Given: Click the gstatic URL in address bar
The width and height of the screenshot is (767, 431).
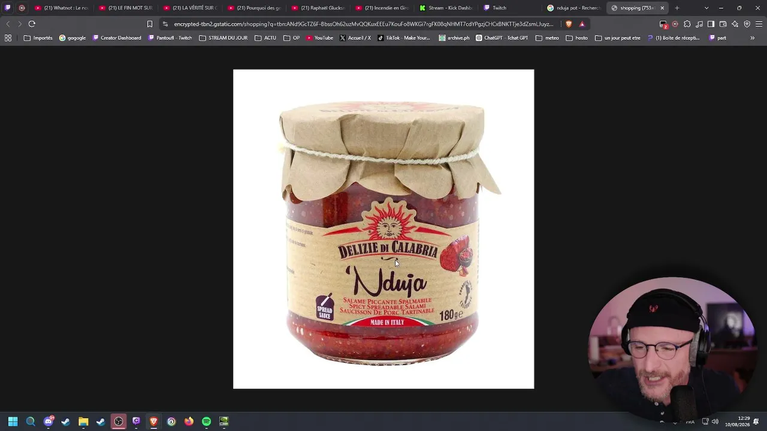Looking at the screenshot, I should [363, 24].
